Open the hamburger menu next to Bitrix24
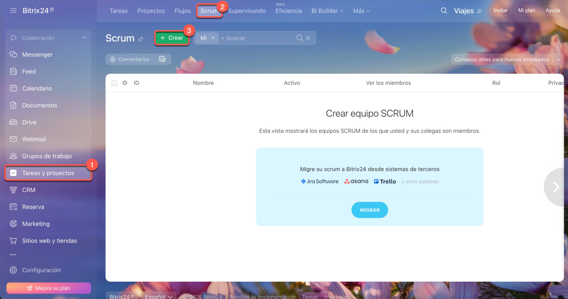Screen dimensions: 568x299 coord(13,10)
